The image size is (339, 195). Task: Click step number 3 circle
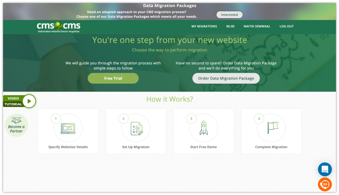pyautogui.click(x=191, y=118)
